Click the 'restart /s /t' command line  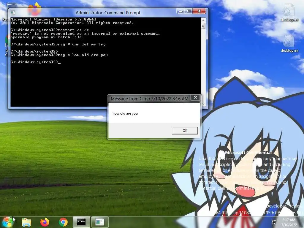point(50,30)
